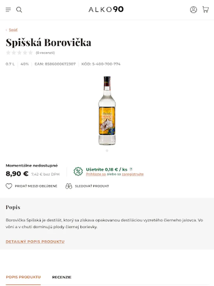Click the green percent discount badge
The height and width of the screenshot is (286, 214).
coord(78,172)
